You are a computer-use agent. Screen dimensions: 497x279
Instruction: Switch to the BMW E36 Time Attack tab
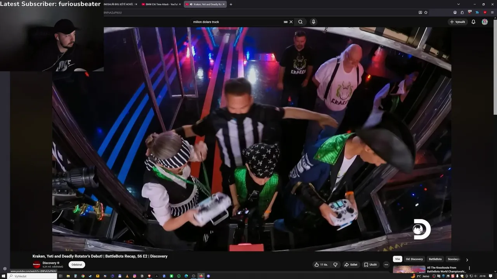coord(161,4)
